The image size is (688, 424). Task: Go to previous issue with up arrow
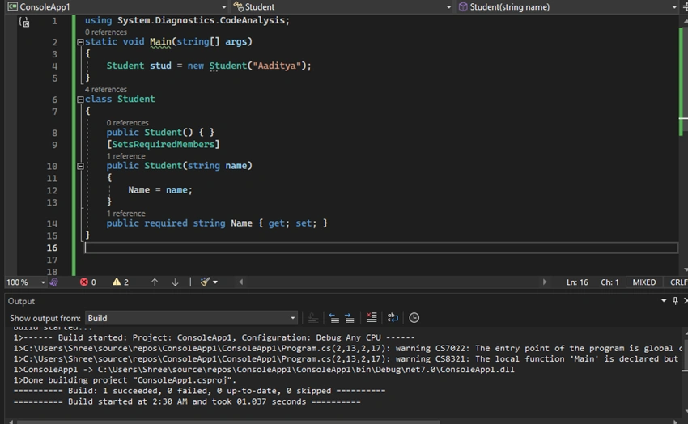[x=155, y=282]
